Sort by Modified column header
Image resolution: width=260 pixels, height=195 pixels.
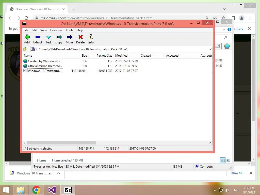(x=126, y=56)
